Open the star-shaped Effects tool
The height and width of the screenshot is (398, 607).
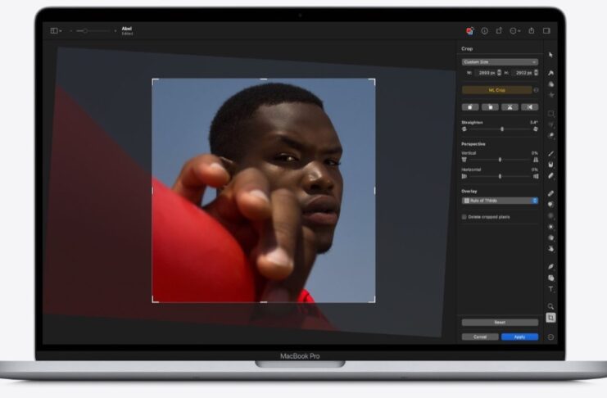(550, 95)
